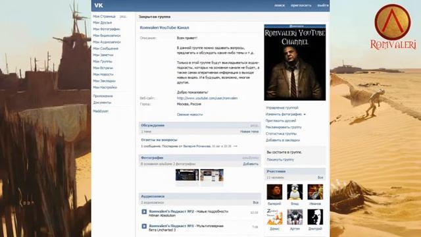The image size is (421, 237).
Task: Open Статистика группы link
Action: point(281,134)
